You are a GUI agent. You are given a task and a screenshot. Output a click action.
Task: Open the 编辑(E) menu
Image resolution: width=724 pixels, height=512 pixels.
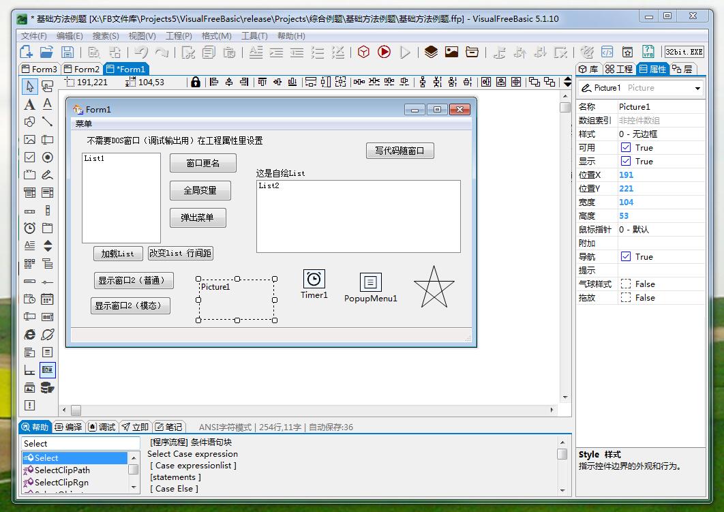(x=70, y=36)
